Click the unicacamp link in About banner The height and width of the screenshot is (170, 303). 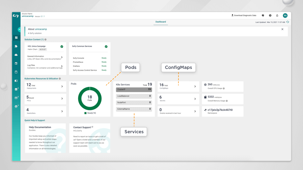tap(41, 29)
